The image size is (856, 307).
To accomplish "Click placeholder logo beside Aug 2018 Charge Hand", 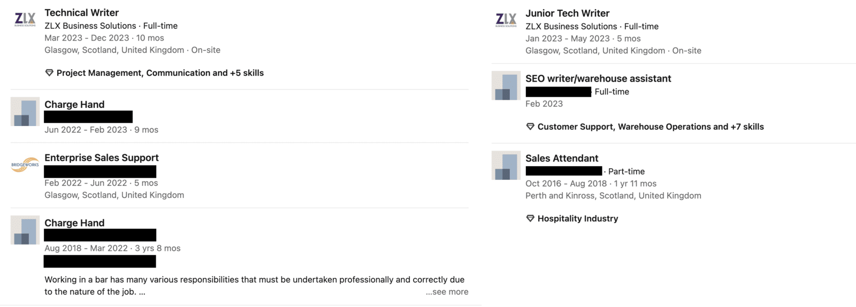I will [x=25, y=230].
